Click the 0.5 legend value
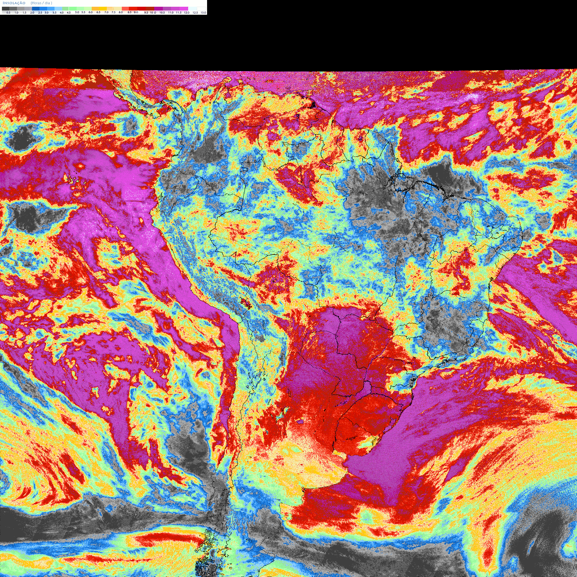The image size is (577, 577). [8, 13]
